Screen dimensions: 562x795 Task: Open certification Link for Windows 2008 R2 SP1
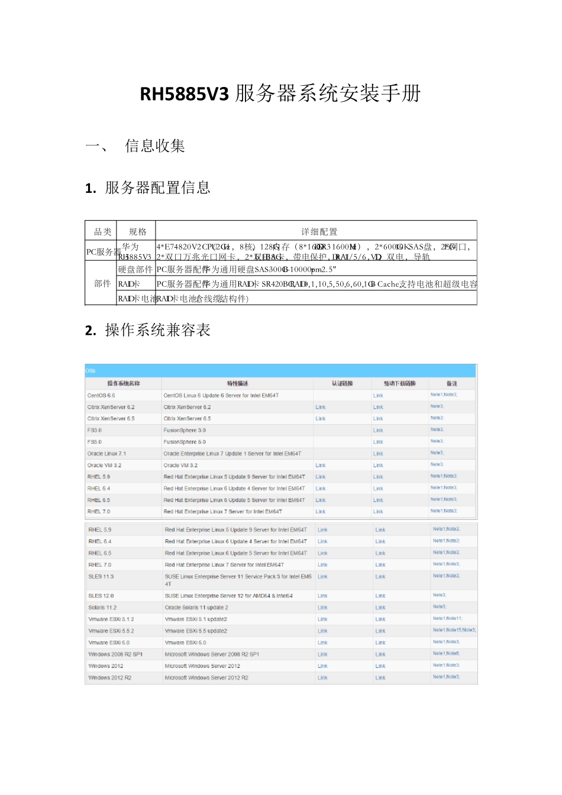click(322, 654)
